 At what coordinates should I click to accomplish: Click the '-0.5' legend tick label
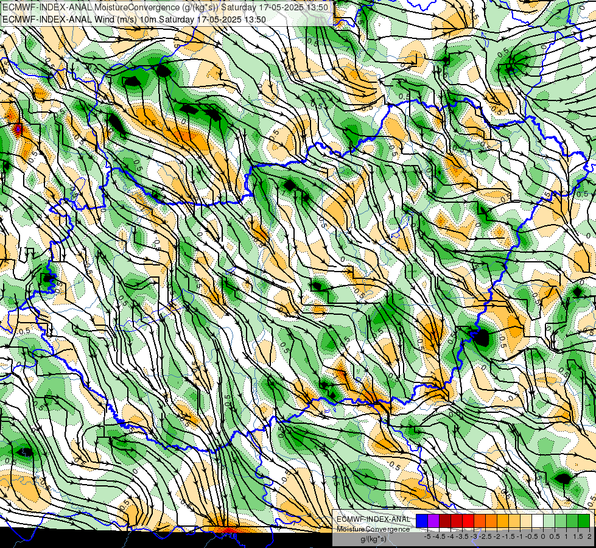pyautogui.click(x=531, y=536)
